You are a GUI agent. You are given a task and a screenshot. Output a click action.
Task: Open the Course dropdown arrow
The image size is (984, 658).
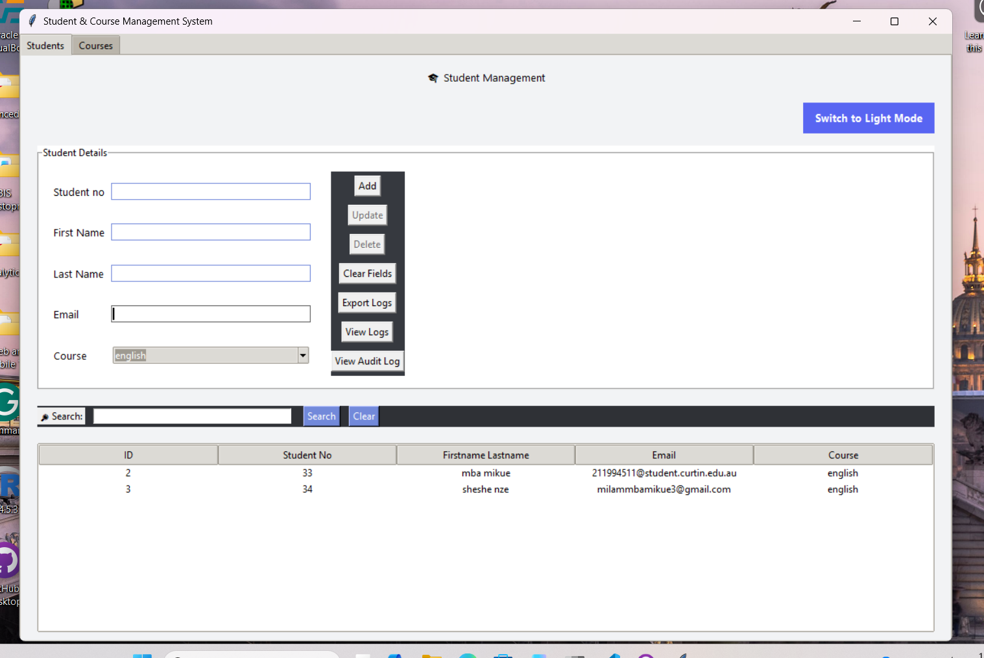303,355
